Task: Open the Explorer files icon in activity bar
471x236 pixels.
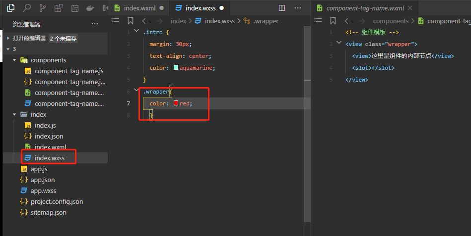Action: [x=11, y=8]
